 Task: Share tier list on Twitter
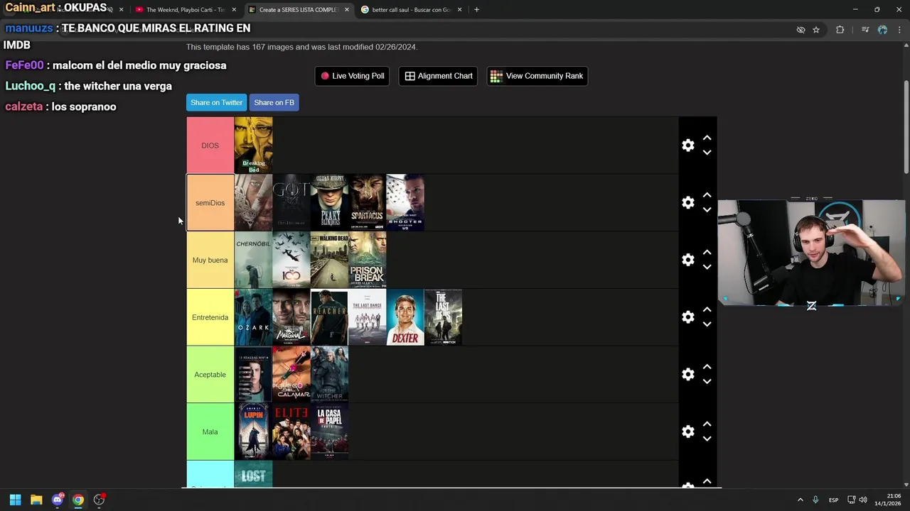pos(216,102)
